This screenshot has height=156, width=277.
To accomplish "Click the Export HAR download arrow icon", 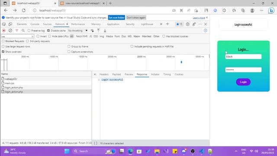I will point(105,31).
